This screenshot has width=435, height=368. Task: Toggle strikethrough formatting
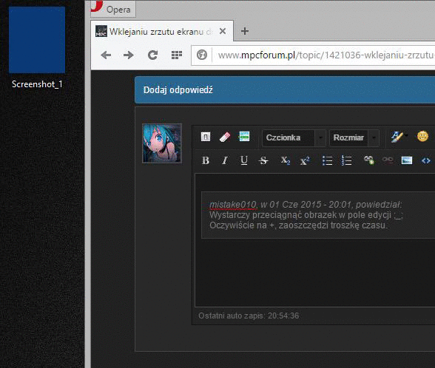[263, 160]
